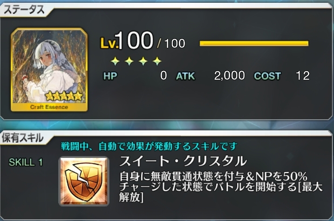The width and height of the screenshot is (334, 221).
Task: Click the cyan auto-skill notice text
Action: [x=149, y=147]
